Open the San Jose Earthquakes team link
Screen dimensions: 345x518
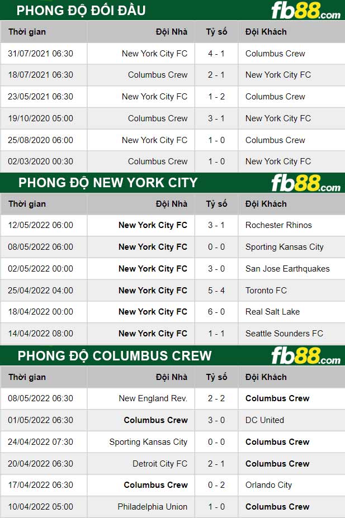[x=287, y=269]
